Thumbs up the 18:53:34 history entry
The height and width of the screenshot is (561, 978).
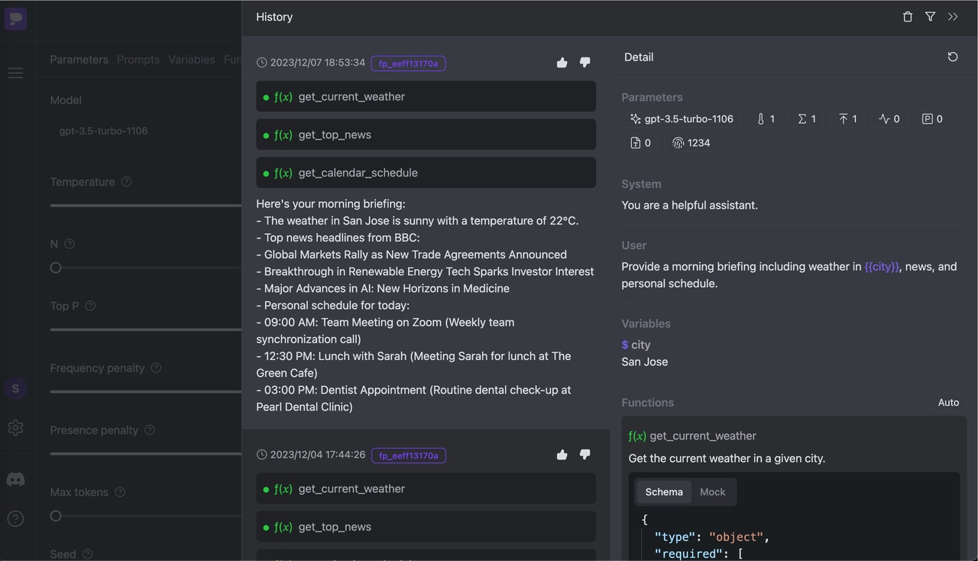pos(562,63)
